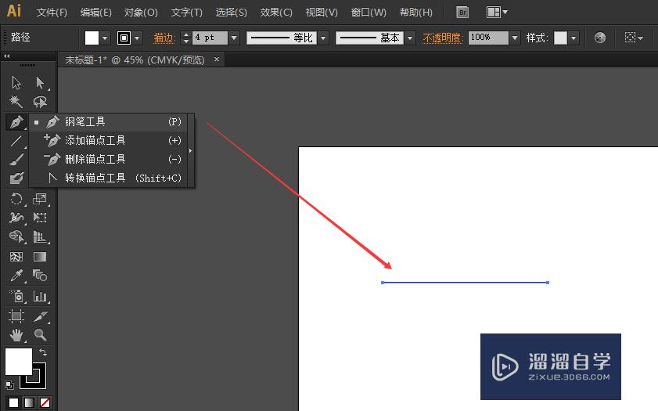The height and width of the screenshot is (411, 658).
Task: Select the Blend tool
Action: pos(40,276)
